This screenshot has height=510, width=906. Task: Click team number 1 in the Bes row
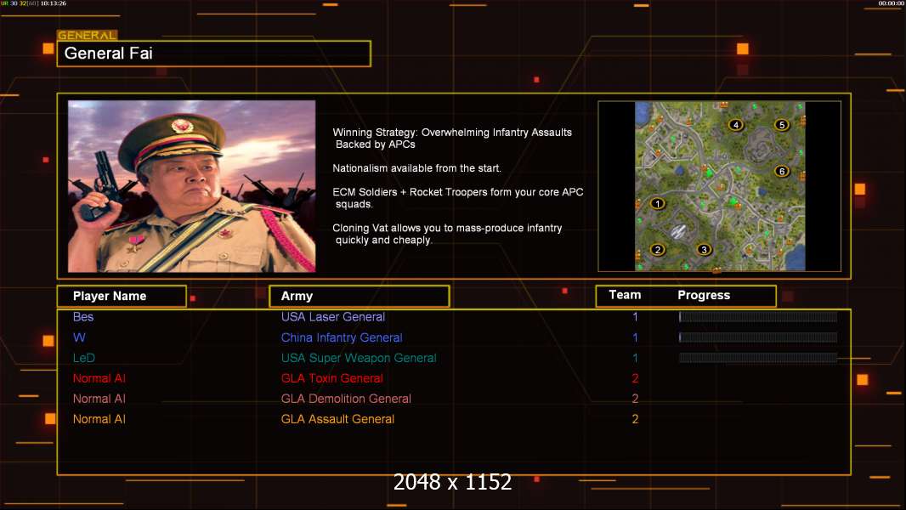pyautogui.click(x=635, y=316)
